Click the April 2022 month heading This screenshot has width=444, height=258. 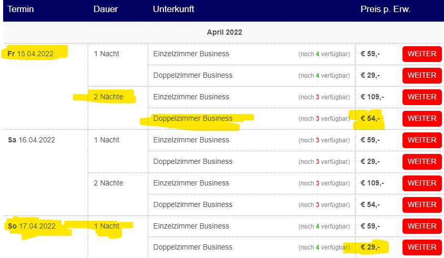[x=224, y=32]
